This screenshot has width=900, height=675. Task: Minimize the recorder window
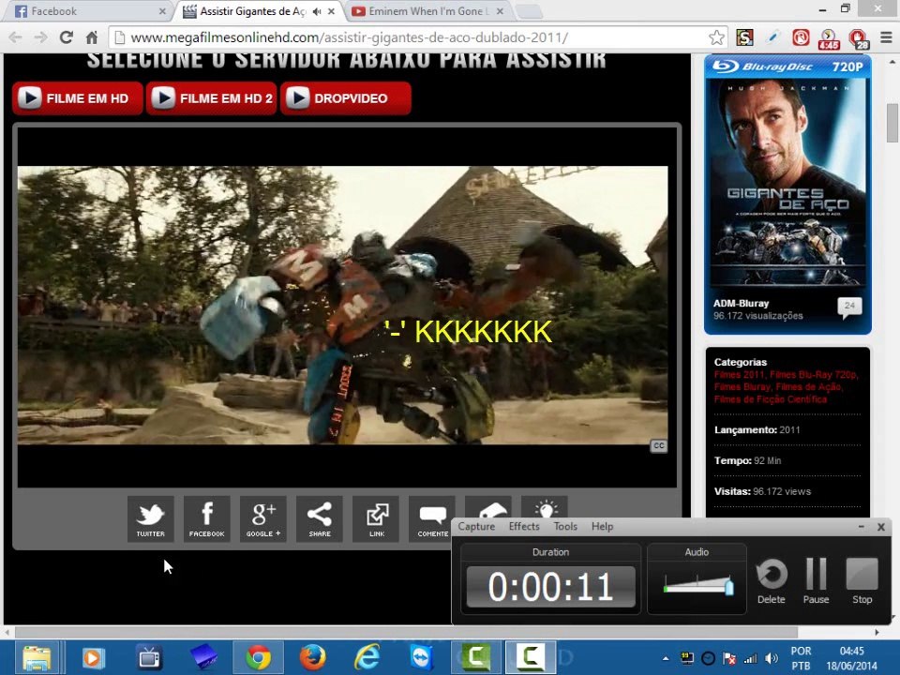[862, 526]
